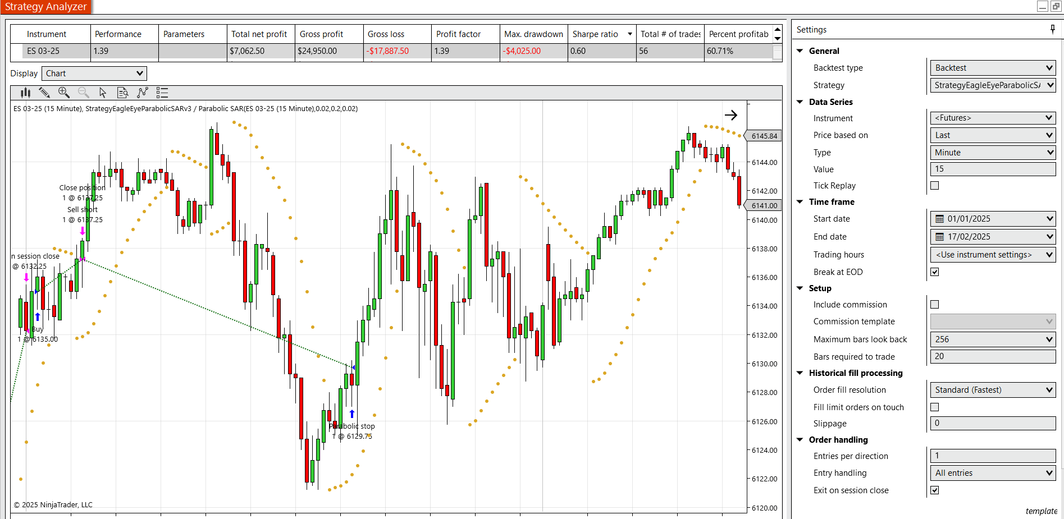The height and width of the screenshot is (519, 1064).
Task: Open the Backtest type dropdown
Action: click(993, 68)
